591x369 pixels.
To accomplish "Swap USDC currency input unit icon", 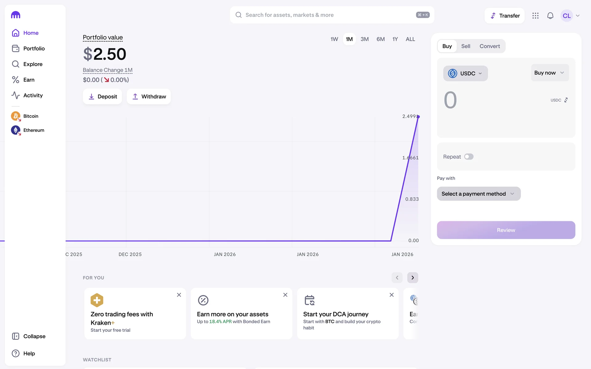I will [566, 100].
